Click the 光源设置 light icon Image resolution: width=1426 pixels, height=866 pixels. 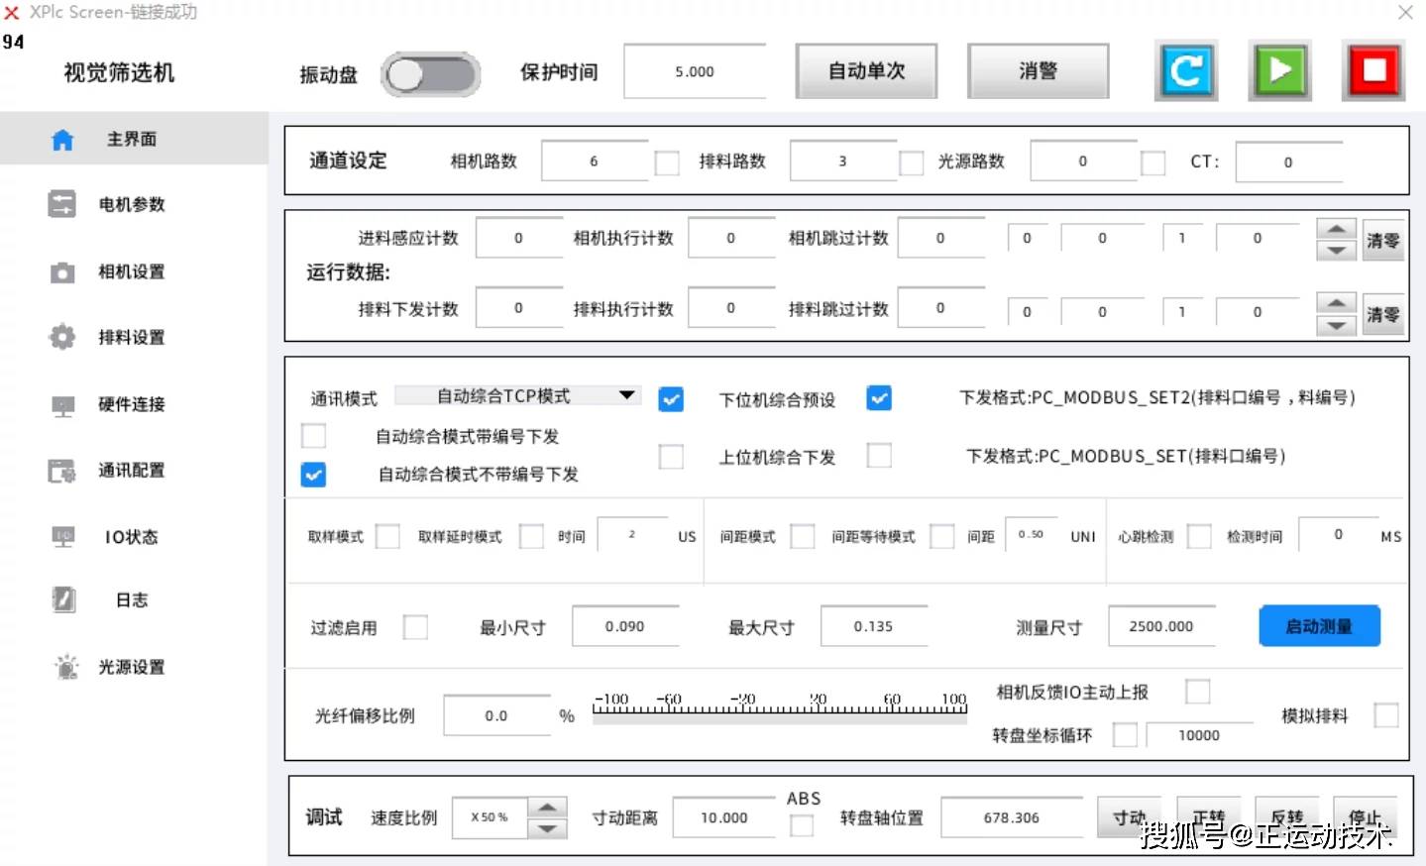pos(65,667)
